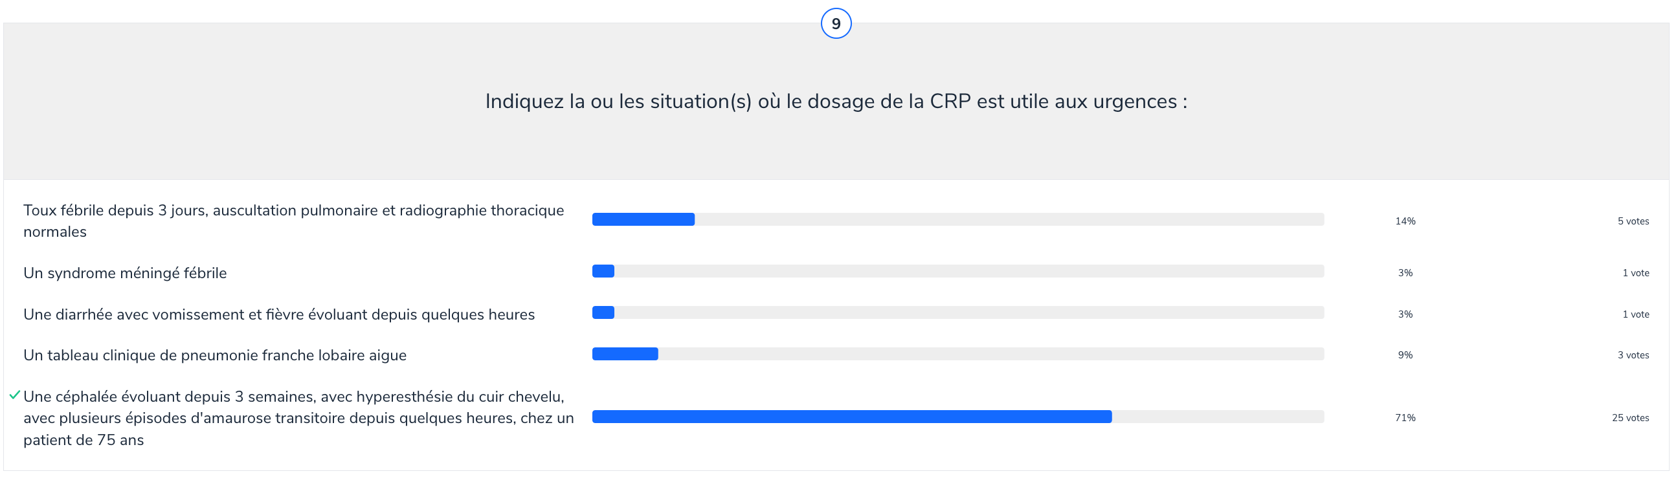1678x480 pixels.
Task: Click the '1 vote' count for syndrome méningé
Action: [x=1635, y=274]
